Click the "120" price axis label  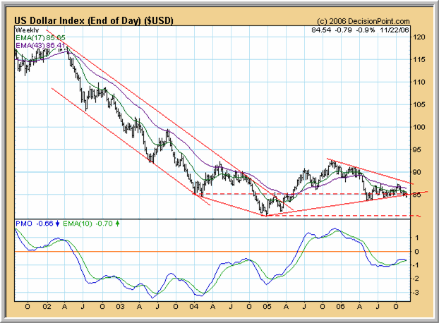419,37
